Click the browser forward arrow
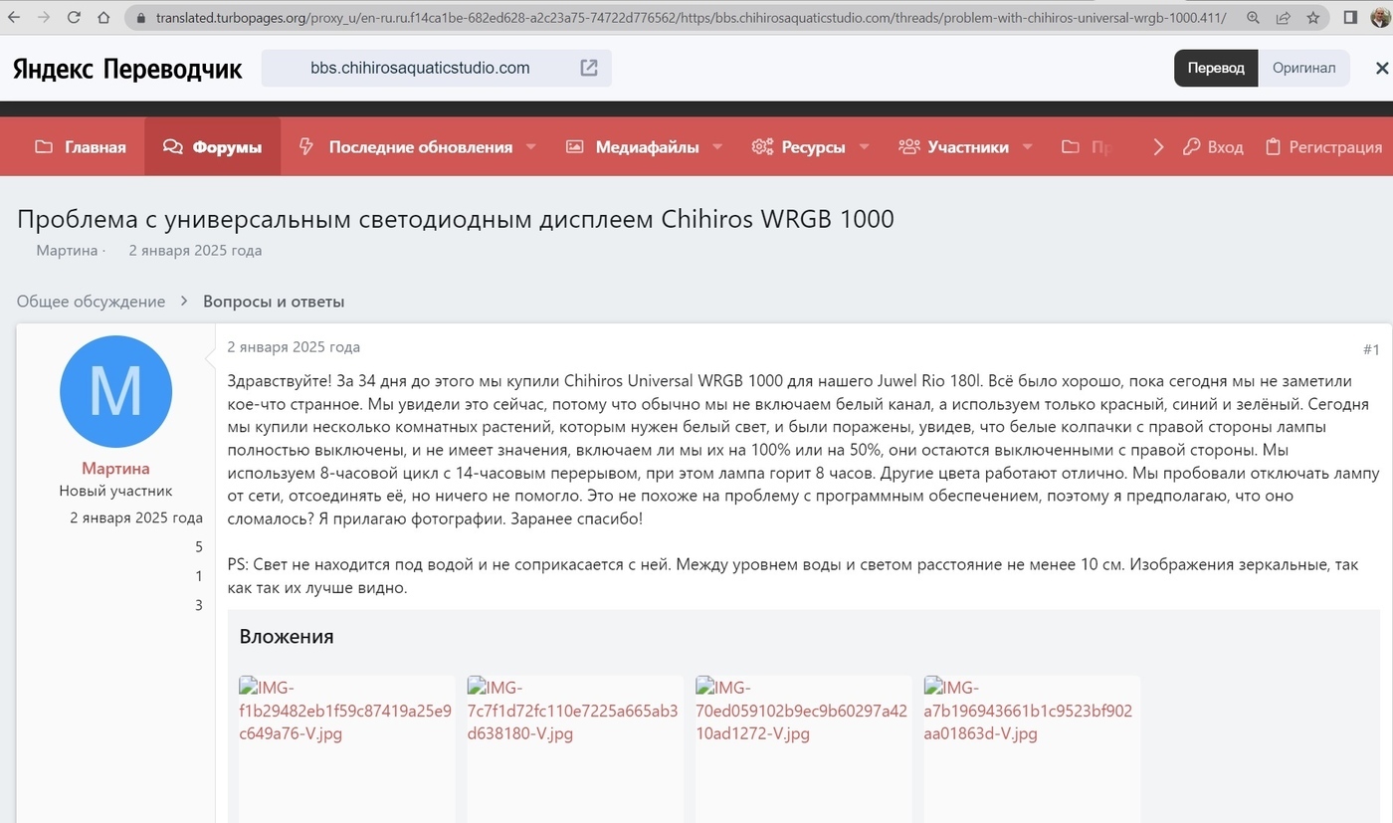Image resolution: width=1393 pixels, height=823 pixels. (44, 18)
